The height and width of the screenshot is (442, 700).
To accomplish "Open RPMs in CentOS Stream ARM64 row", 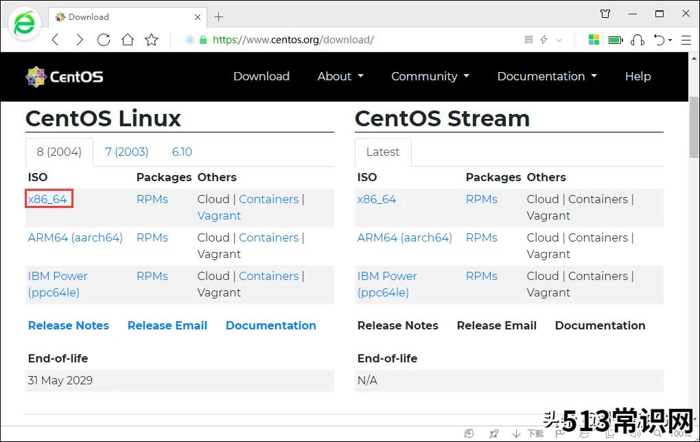I will coord(481,237).
